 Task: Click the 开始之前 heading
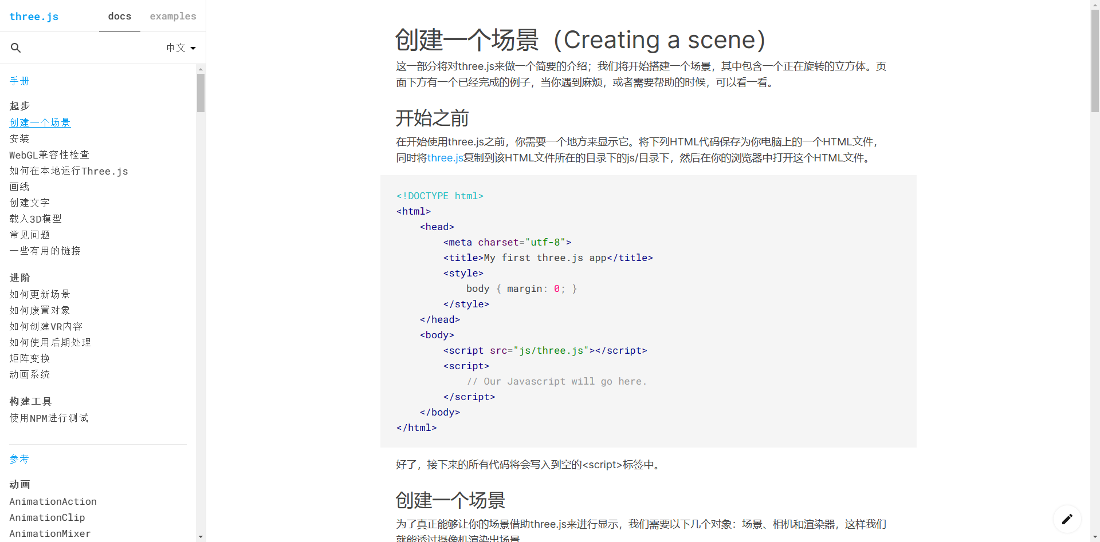[x=432, y=118]
